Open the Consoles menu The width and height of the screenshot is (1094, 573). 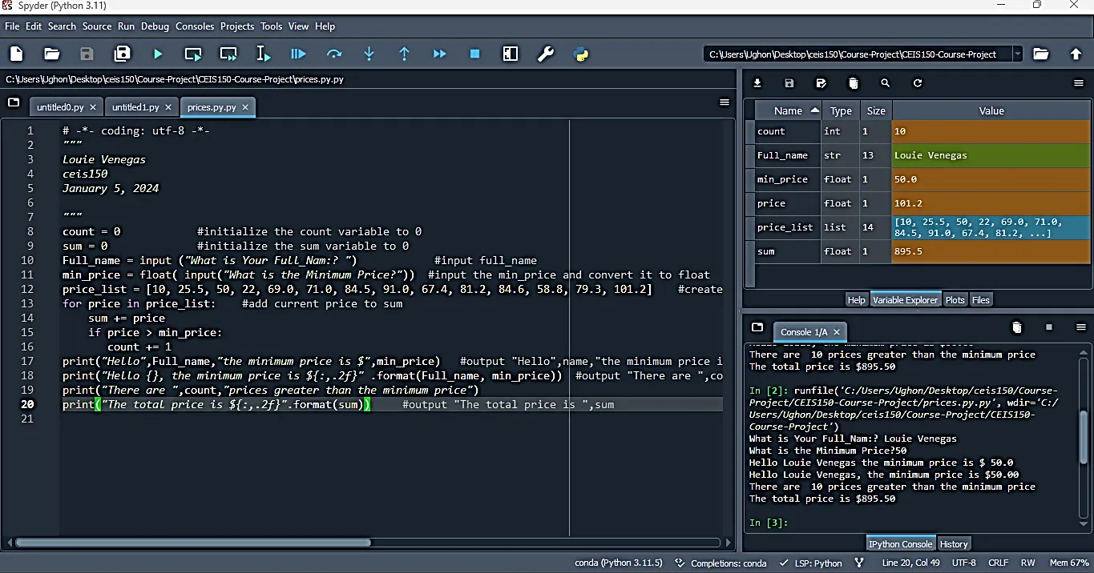[195, 26]
